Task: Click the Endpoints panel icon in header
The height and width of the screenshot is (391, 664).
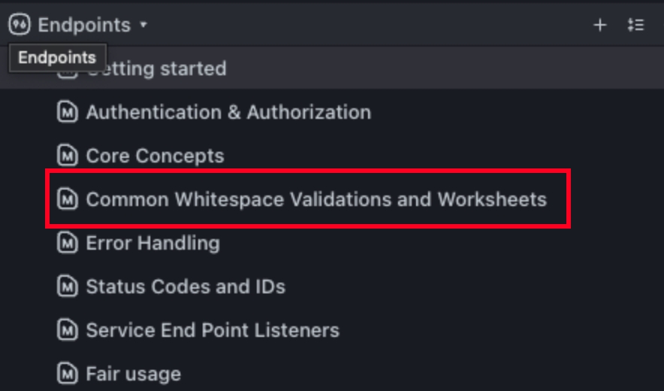Action: tap(19, 25)
